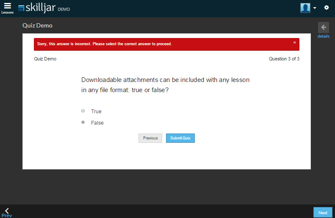The width and height of the screenshot is (335, 218).
Task: Click the downloadable attachments question text
Action: tap(165, 85)
